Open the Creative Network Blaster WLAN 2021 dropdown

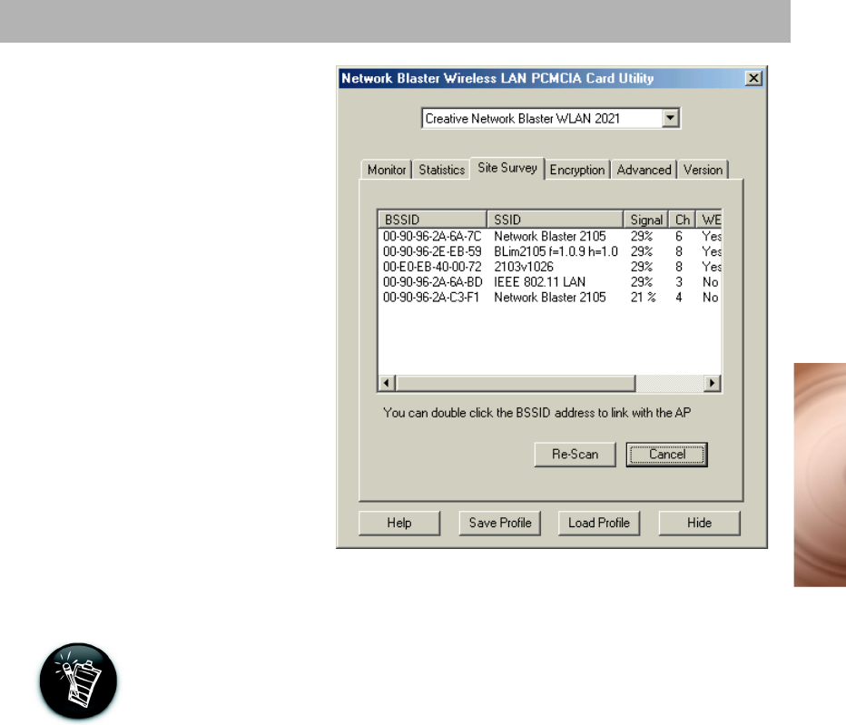[x=670, y=118]
